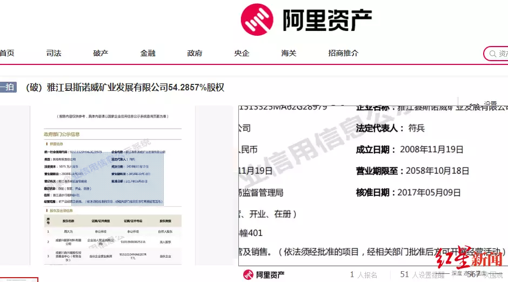Screen dimensions: 508x282
Task: Open the 破产 navigation tab
Action: (x=101, y=53)
